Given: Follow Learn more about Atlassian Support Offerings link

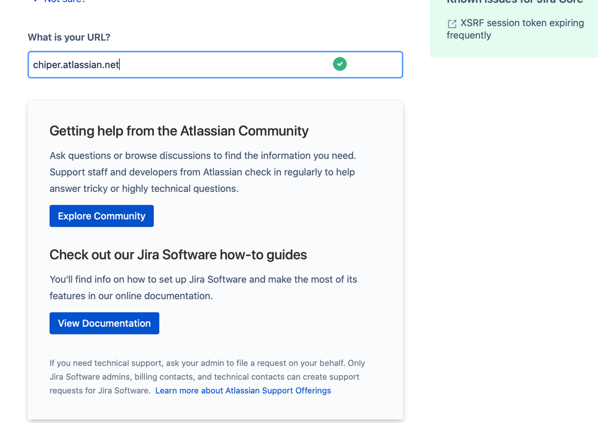Looking at the screenshot, I should (243, 391).
